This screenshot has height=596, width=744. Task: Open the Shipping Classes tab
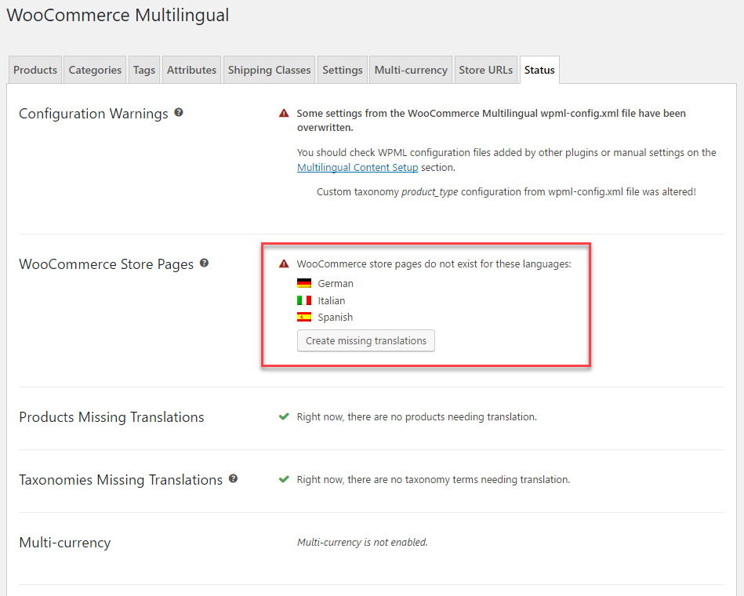[269, 70]
